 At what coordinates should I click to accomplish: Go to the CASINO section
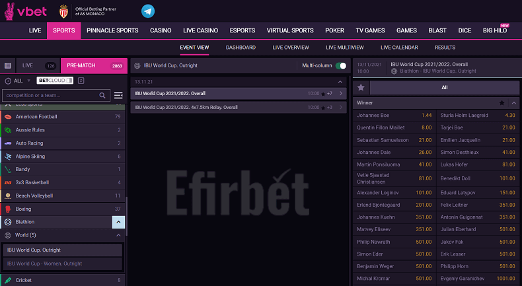(x=161, y=30)
